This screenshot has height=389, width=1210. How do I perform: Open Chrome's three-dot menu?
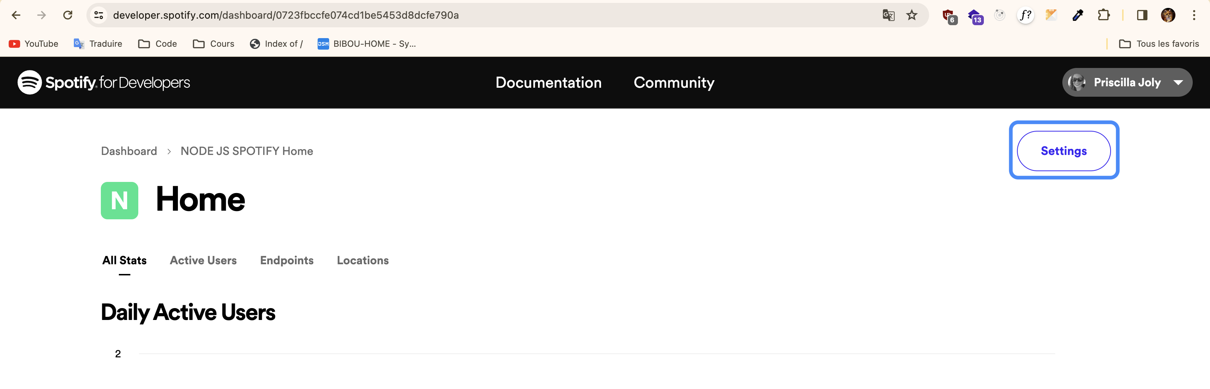(1193, 15)
